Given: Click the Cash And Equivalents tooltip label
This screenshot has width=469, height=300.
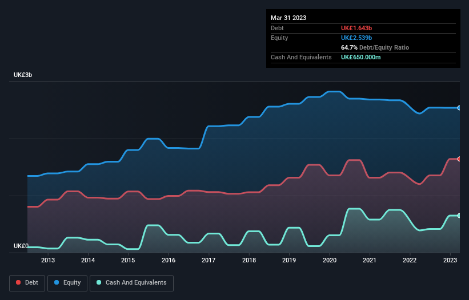Looking at the screenshot, I should (301, 57).
